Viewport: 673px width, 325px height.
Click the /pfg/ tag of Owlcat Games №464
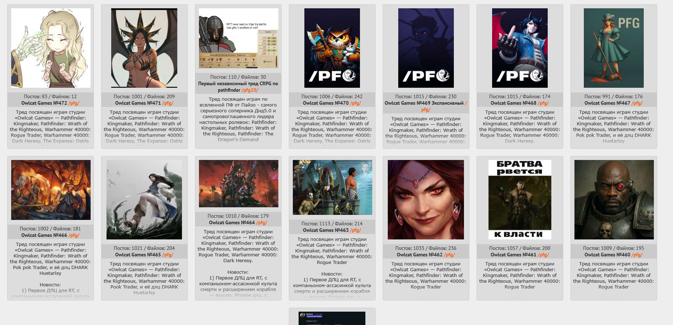tap(262, 222)
